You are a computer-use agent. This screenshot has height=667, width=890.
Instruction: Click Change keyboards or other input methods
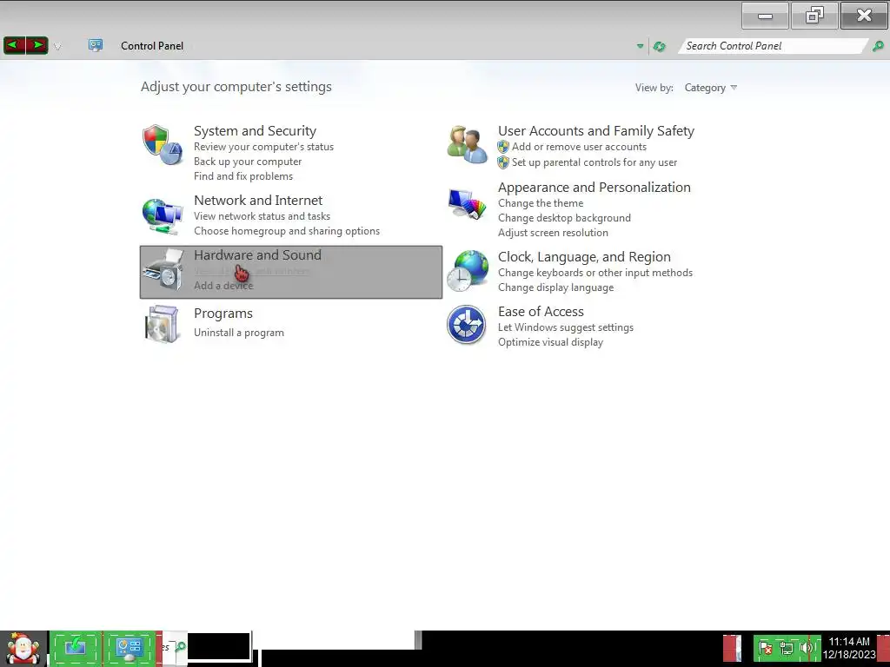[594, 273]
